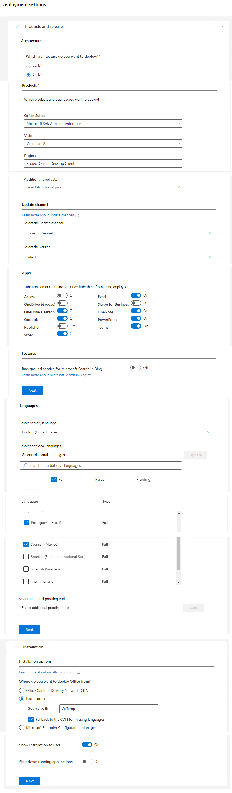Screen dimensions: 232x793
Task: Uncheck Portuguese (Brazil) language
Action: (x=26, y=523)
